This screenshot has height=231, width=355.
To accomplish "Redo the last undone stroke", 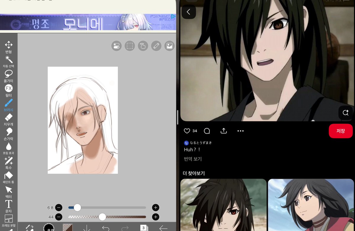I will [x=125, y=228].
